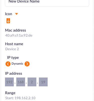
Task: Expand the Icon dropdown arrow
Action: click(17, 14)
